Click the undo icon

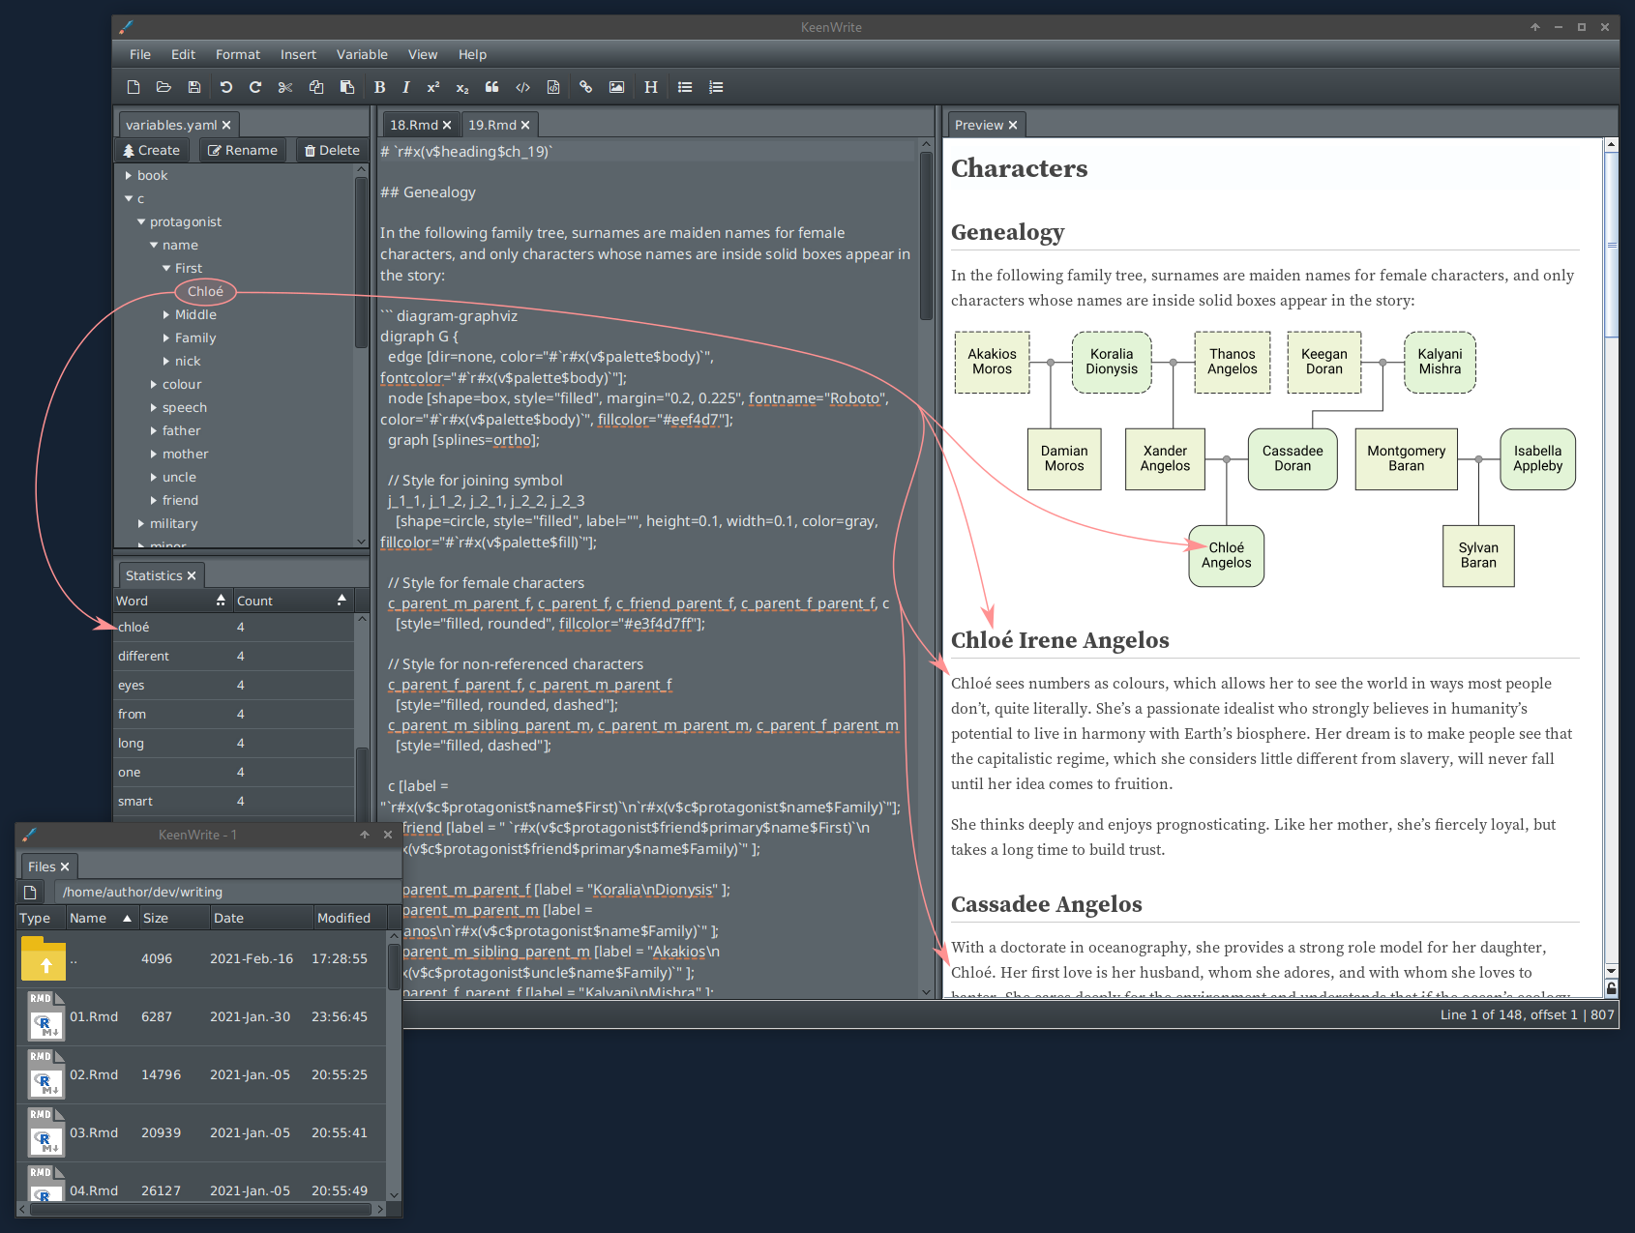(x=226, y=87)
